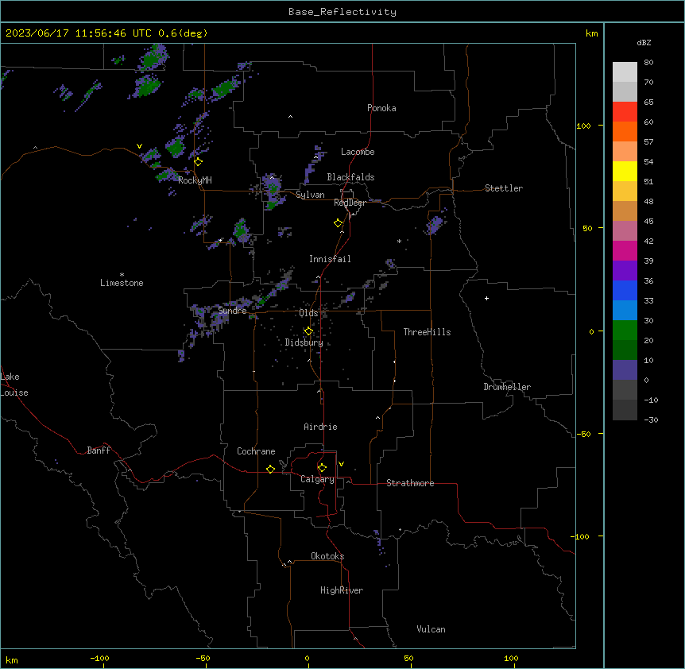Click the Olds label

coord(308,313)
